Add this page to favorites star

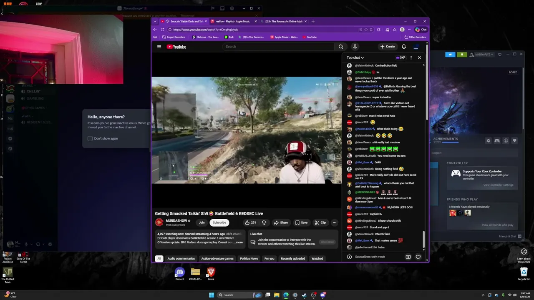tap(366, 30)
